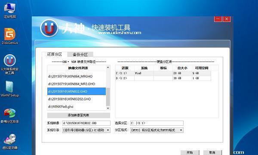Image resolution: width=258 pixels, height=155 pixels.
Task: Click the image list scrollbar thumb
Action: 108,97
